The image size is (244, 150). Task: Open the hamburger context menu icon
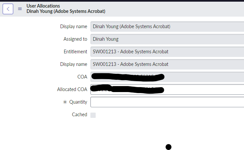coord(20,9)
